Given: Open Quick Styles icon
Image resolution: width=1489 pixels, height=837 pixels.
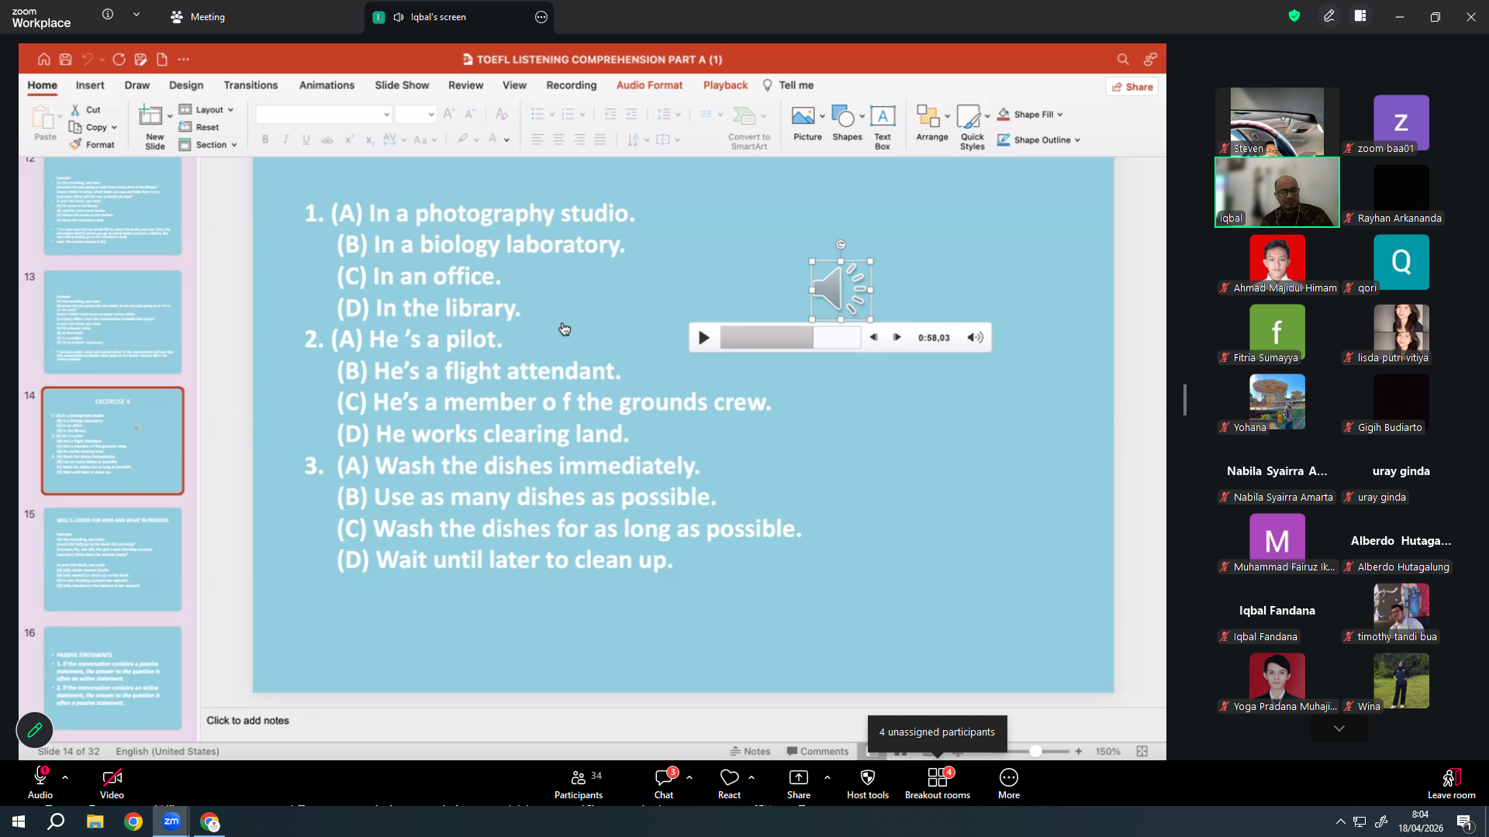Looking at the screenshot, I should coord(969,116).
